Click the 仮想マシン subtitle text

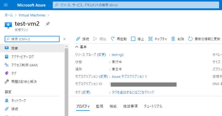[21, 30]
